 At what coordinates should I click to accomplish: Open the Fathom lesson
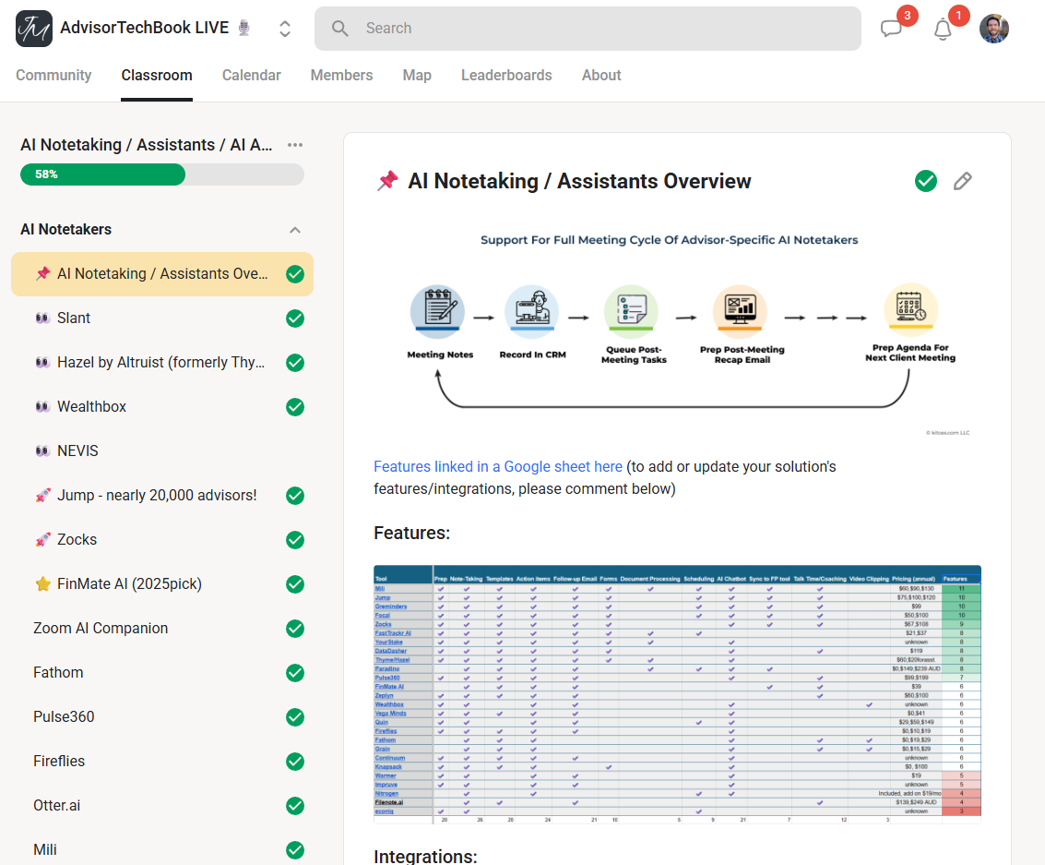tap(162, 673)
